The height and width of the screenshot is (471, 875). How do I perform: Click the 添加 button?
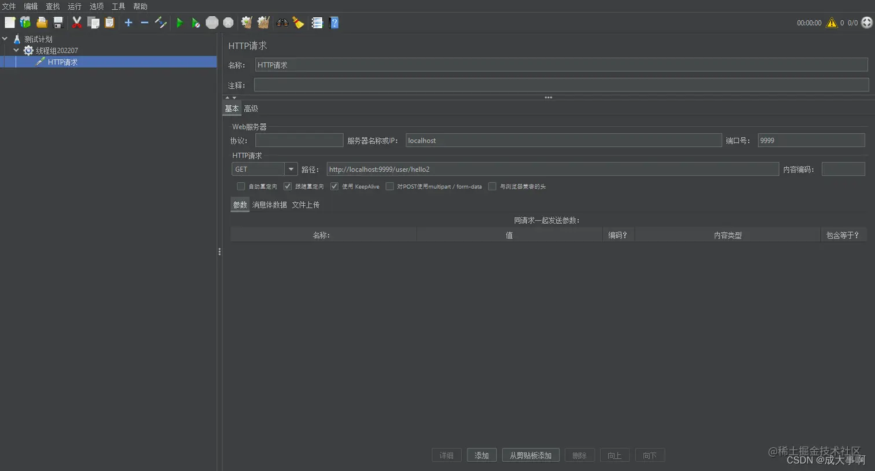click(x=481, y=455)
